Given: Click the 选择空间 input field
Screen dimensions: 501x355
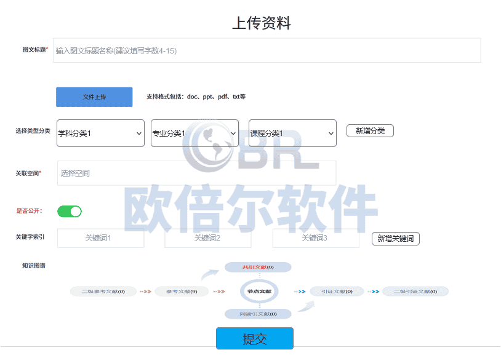Looking at the screenshot, I should click(196, 174).
